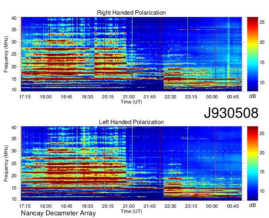269x218 pixels.
Task: Click the "15" frequency tick of Right Handed plot
Action: 14,79
